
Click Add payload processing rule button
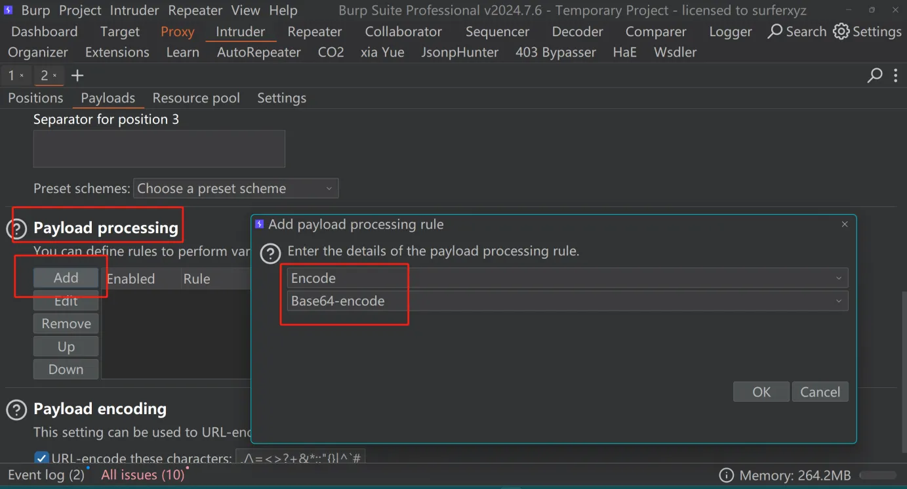click(x=66, y=278)
